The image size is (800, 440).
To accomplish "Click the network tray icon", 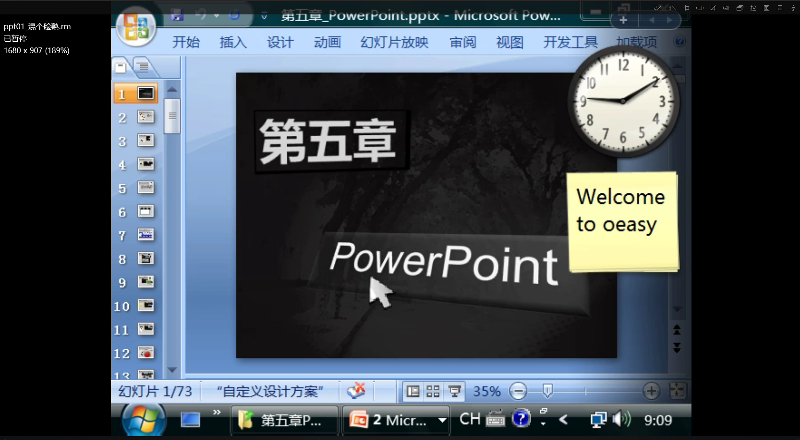I will point(598,420).
